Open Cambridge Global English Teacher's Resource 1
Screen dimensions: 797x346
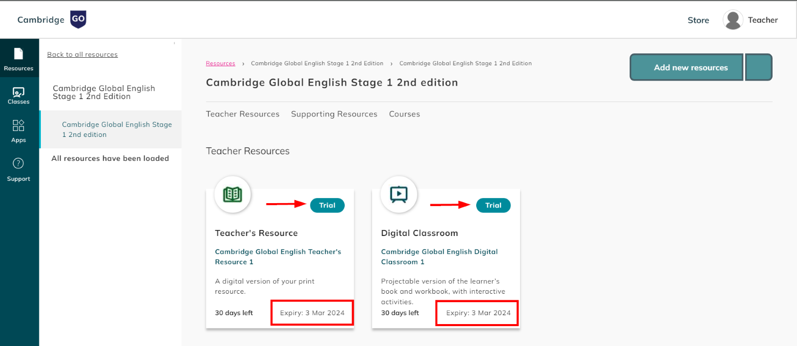[x=278, y=257]
